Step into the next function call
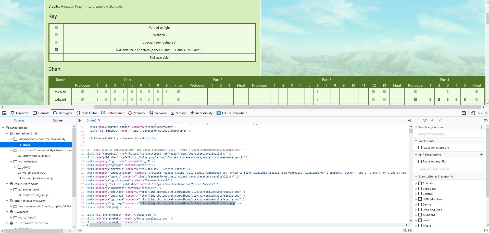Image resolution: width=489 pixels, height=233 pixels. pyautogui.click(x=432, y=120)
